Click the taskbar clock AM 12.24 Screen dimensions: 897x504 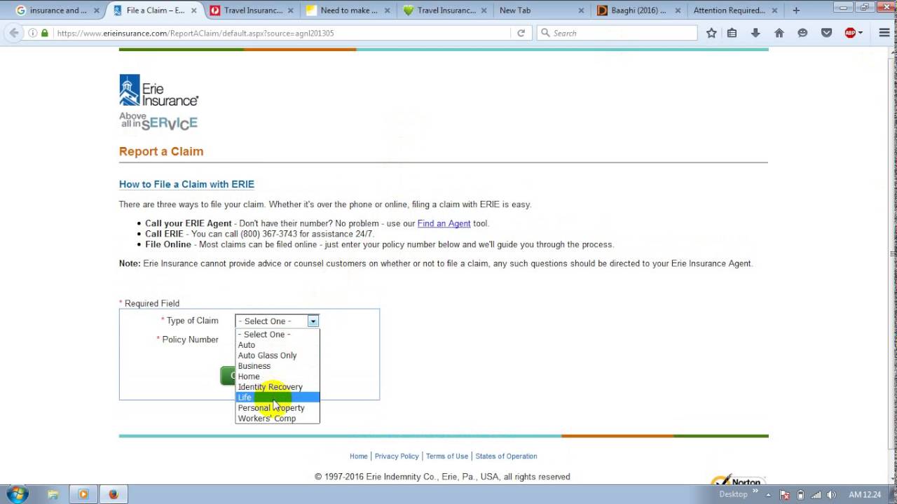pos(865,494)
